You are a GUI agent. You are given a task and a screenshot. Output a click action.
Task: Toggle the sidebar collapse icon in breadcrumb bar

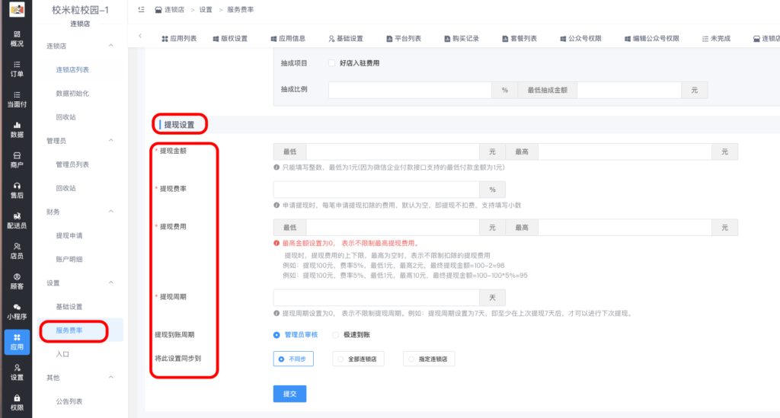click(141, 9)
